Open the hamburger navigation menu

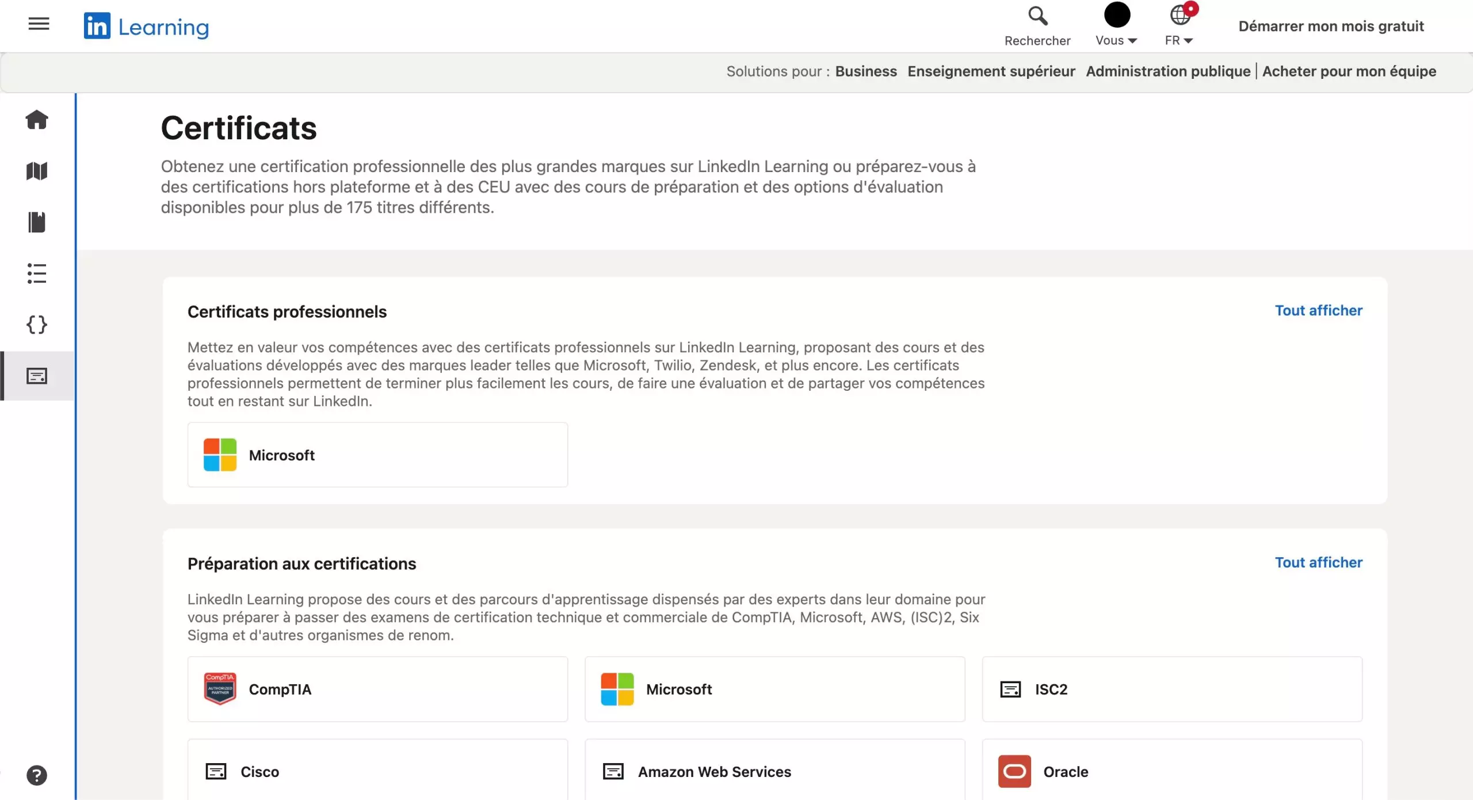[x=39, y=24]
